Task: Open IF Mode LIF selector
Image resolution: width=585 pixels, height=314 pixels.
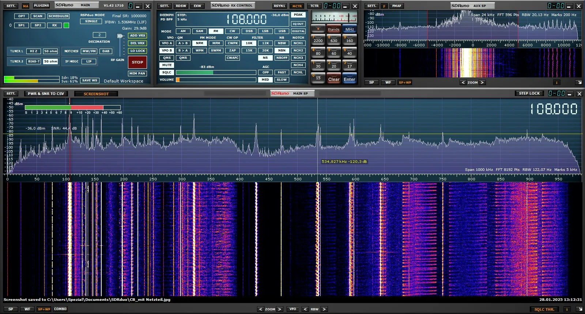Action: pos(89,62)
